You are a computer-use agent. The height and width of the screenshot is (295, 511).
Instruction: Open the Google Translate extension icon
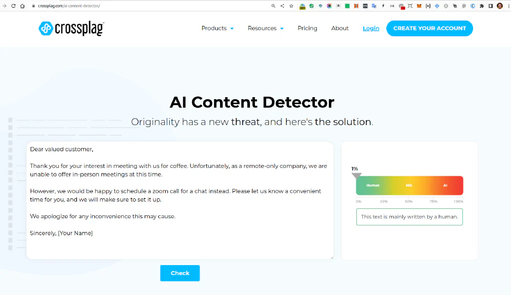click(x=374, y=6)
